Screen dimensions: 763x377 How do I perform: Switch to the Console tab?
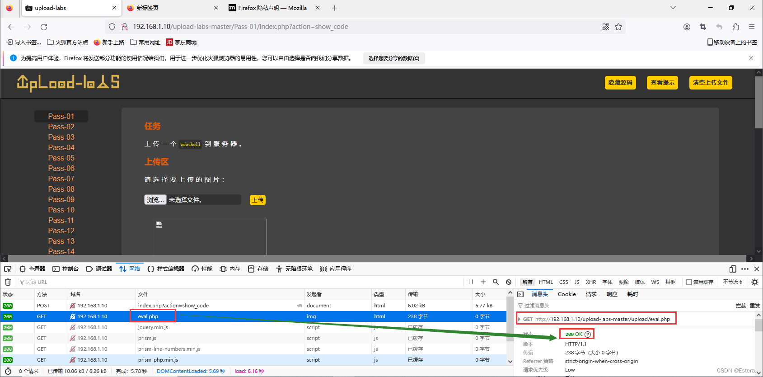[66, 269]
